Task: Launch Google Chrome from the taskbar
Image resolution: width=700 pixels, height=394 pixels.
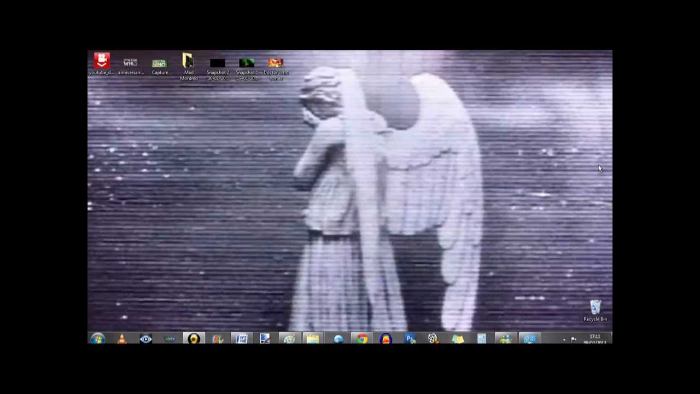Action: (362, 339)
